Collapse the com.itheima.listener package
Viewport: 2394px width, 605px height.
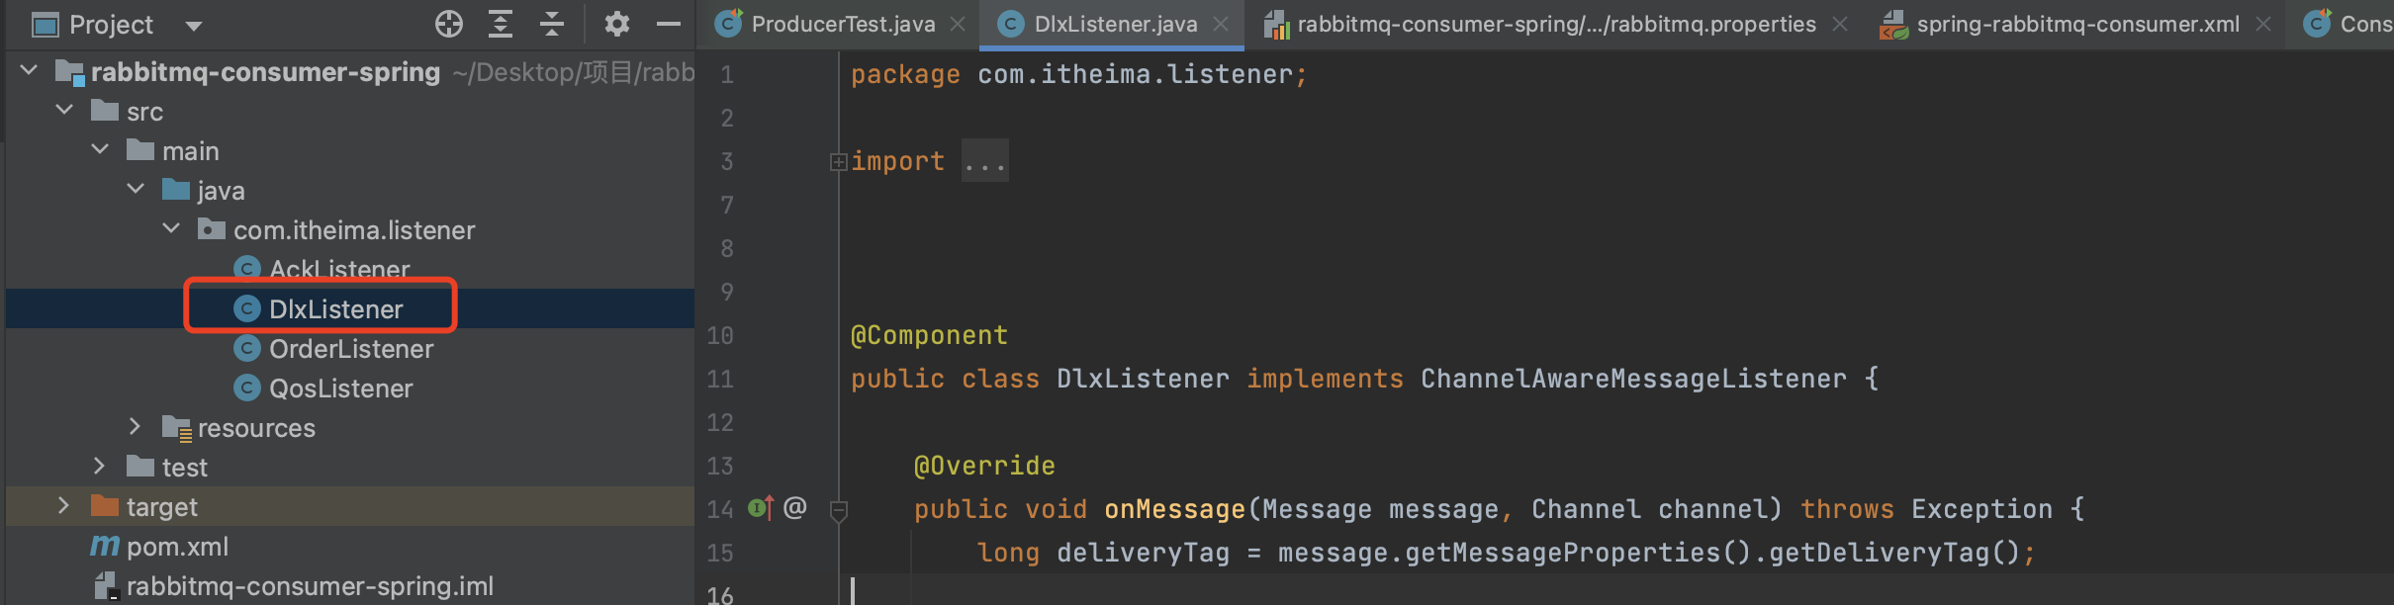click(x=171, y=229)
